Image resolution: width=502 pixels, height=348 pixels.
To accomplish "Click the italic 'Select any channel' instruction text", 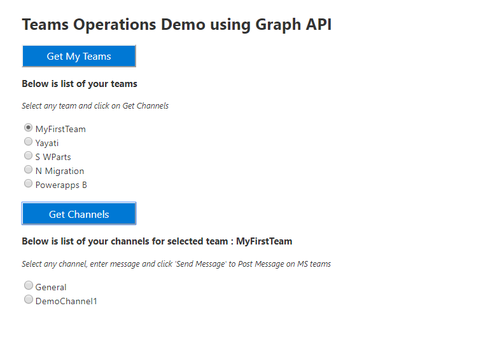I will coord(176,264).
